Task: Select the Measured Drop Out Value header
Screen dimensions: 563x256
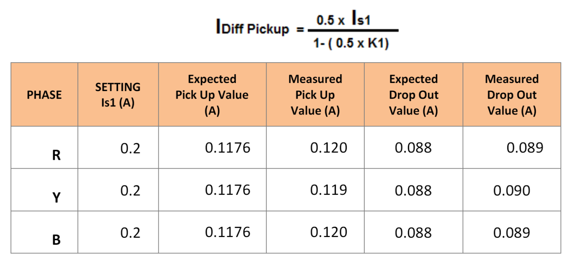Action: tap(512, 95)
